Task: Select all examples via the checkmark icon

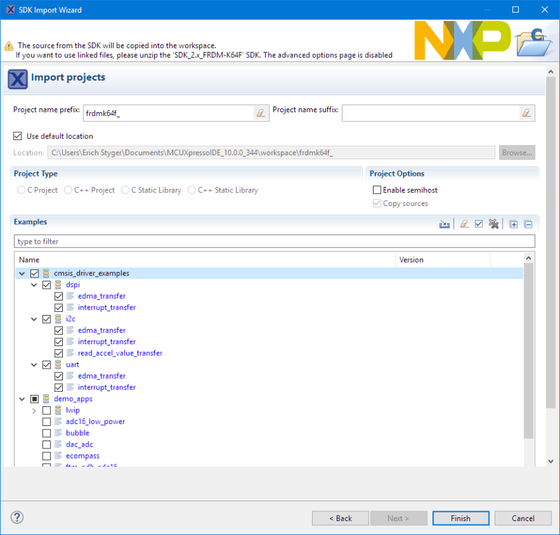Action: pos(478,224)
